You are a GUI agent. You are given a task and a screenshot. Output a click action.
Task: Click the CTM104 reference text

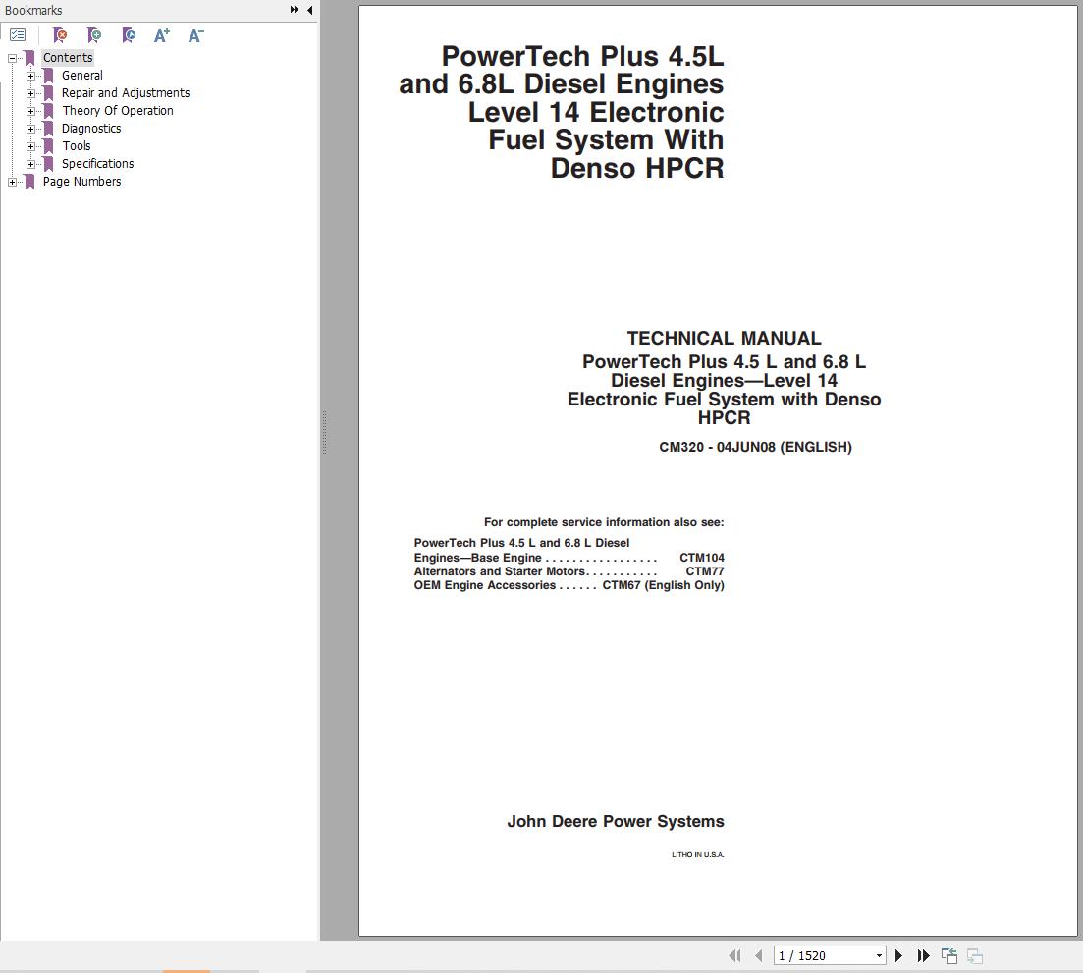702,558
